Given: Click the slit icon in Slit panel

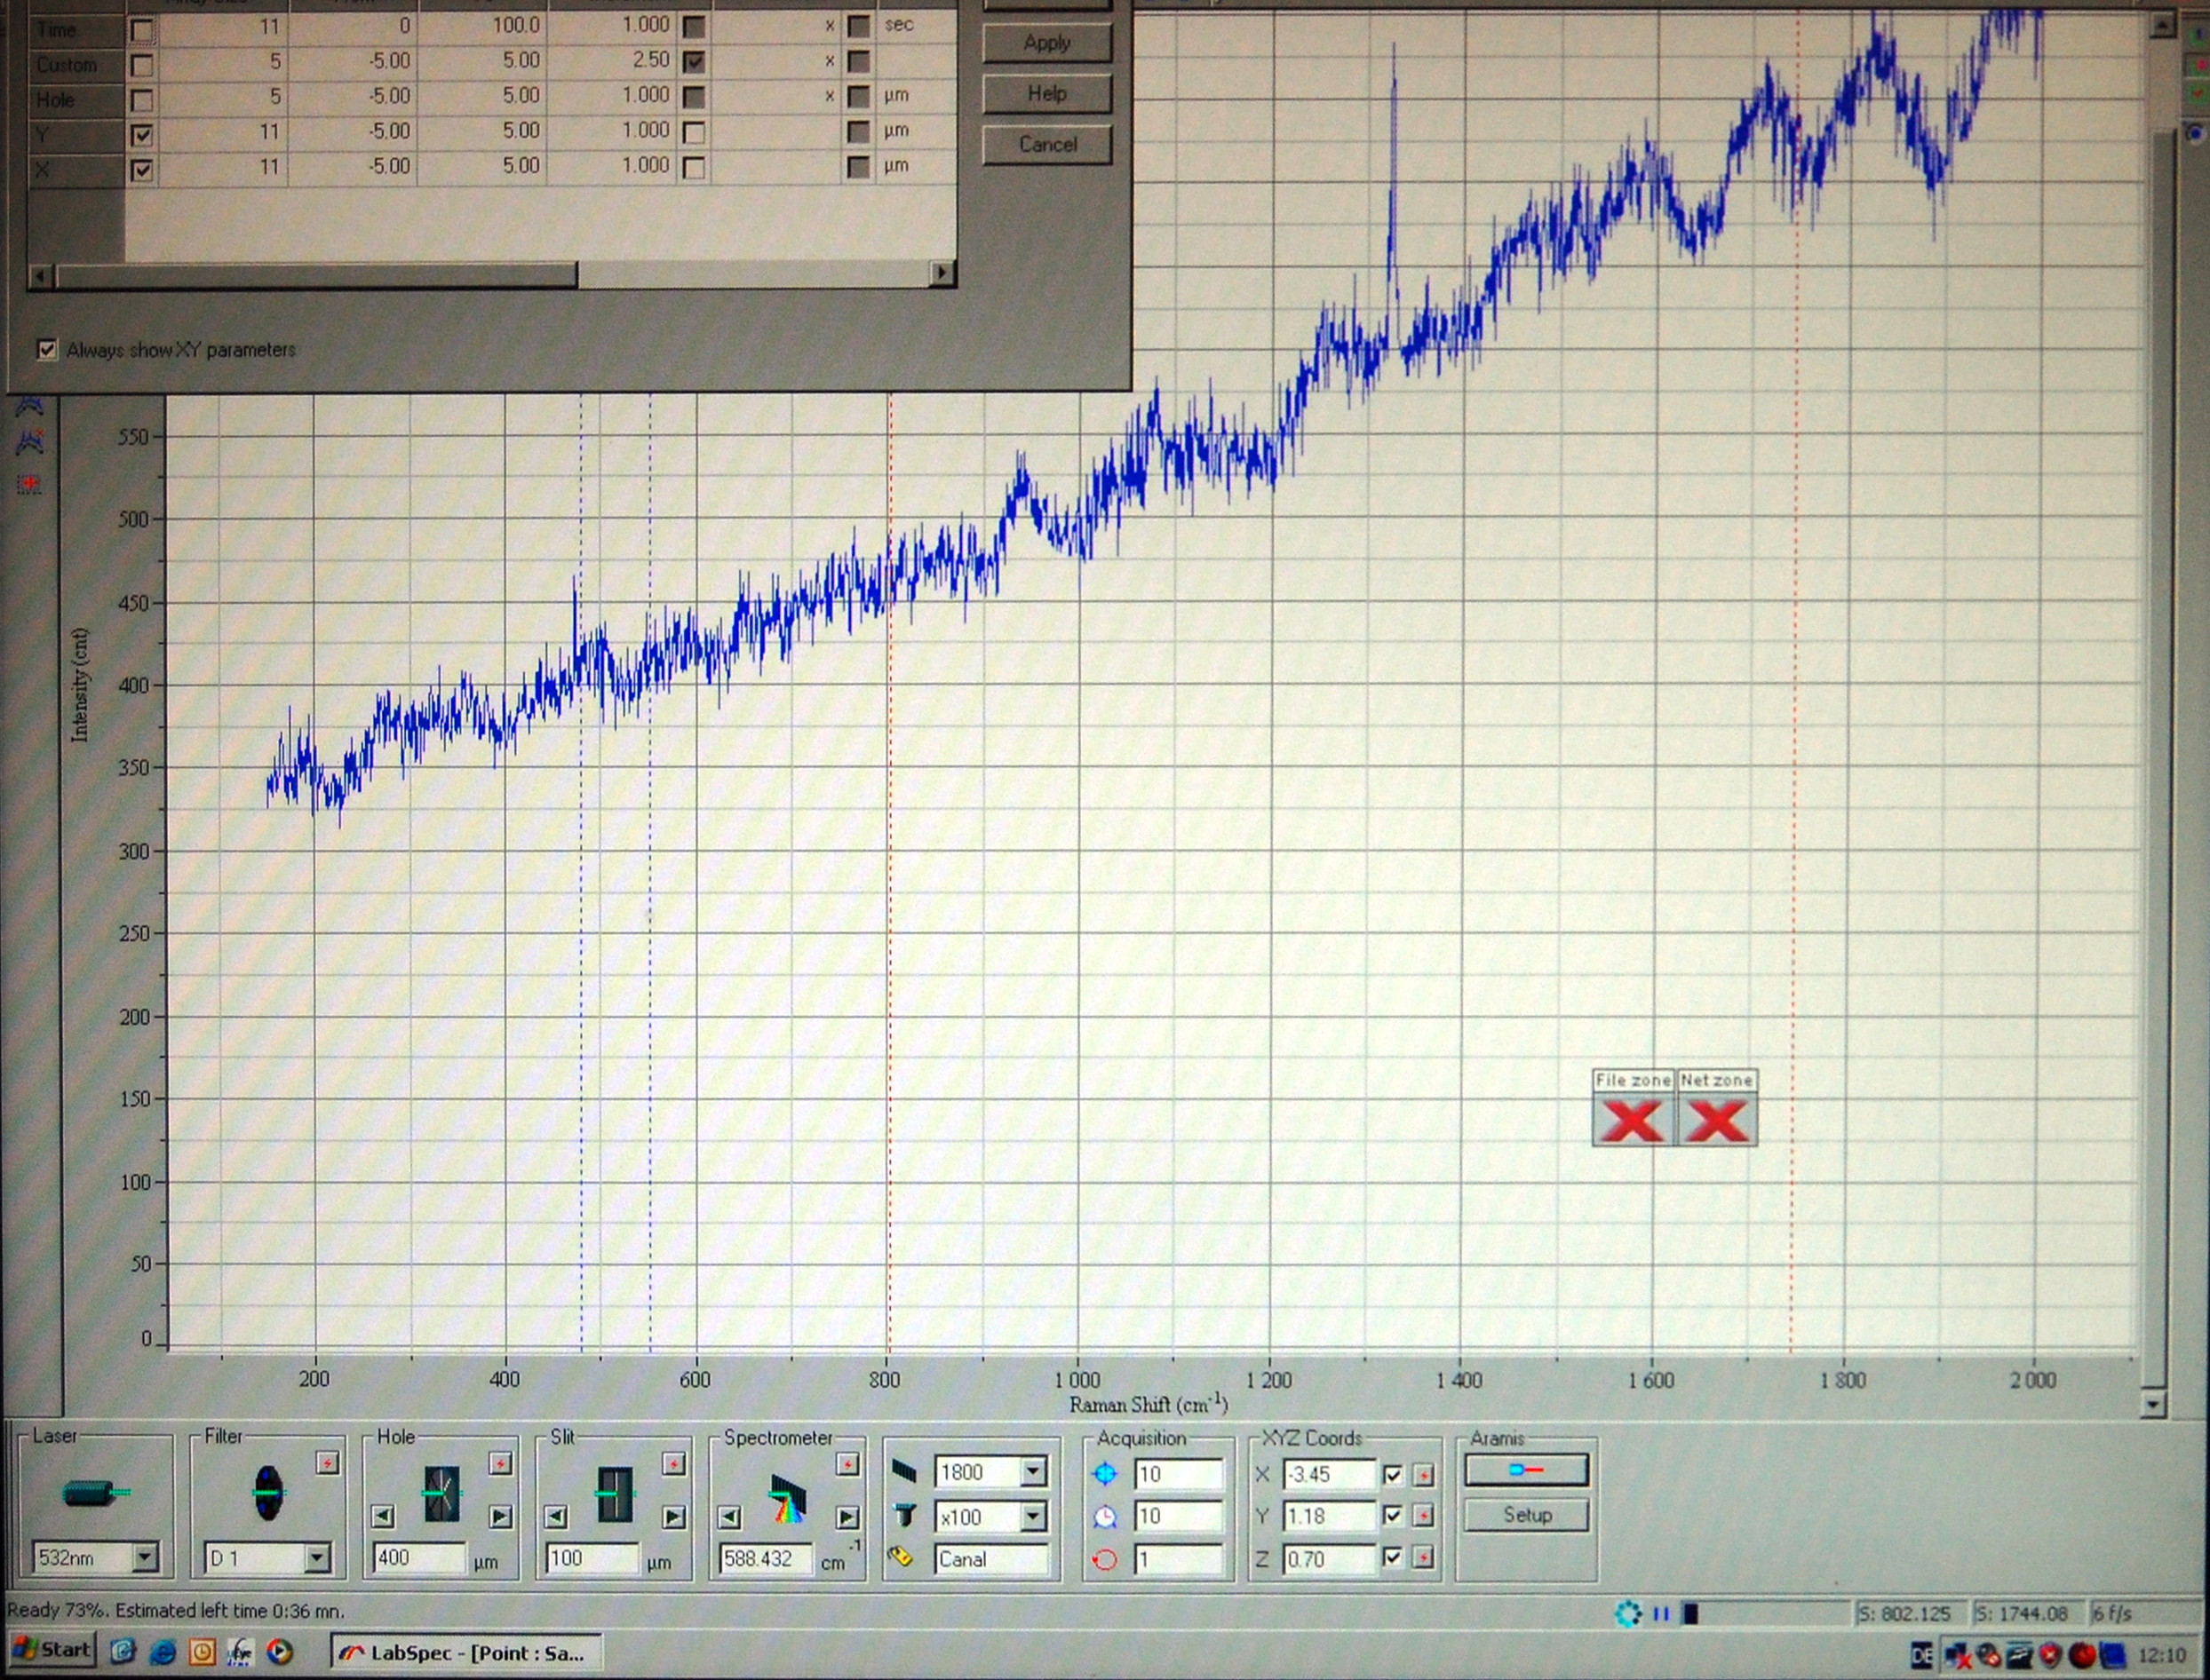Looking at the screenshot, I should pos(615,1494).
